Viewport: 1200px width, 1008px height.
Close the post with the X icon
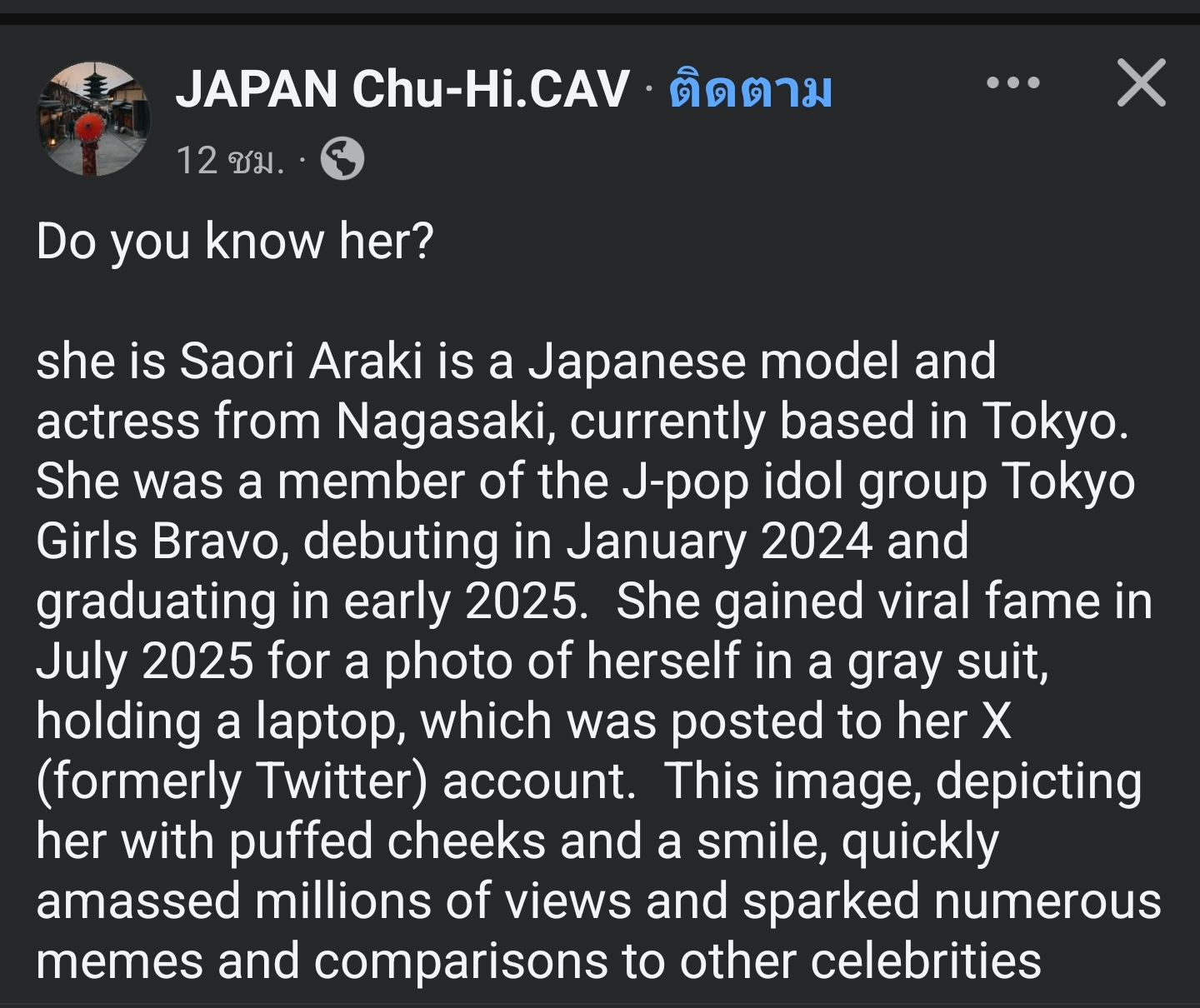pos(1141,82)
